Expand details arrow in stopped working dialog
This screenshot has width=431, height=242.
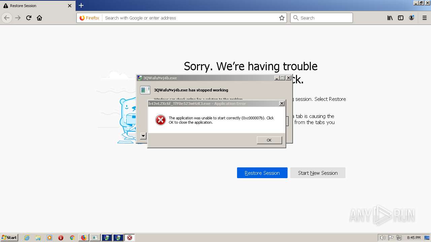click(x=143, y=136)
